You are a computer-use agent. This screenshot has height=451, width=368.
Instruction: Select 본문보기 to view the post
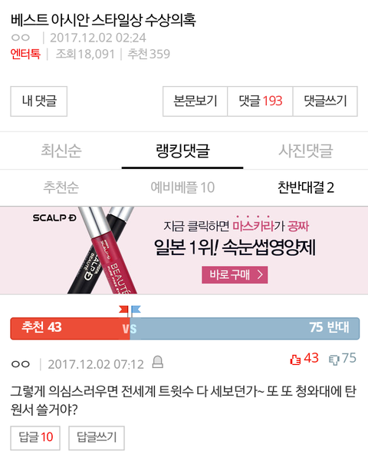195,101
